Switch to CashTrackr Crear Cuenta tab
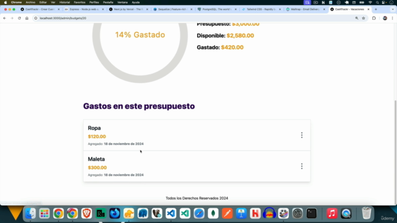Image resolution: width=397 pixels, height=223 pixels. [40, 9]
